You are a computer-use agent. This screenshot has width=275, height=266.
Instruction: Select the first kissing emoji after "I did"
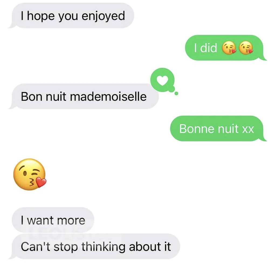coord(229,48)
